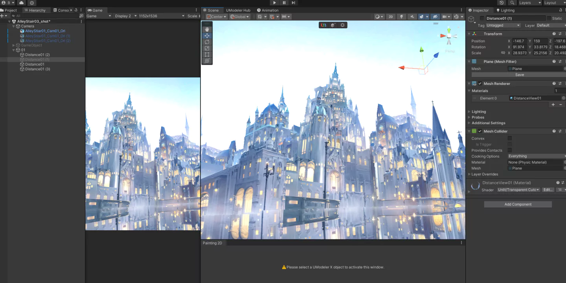Expand the GameObject hierarchy node

14,45
